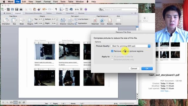The height and width of the screenshot is (106, 188).
Task: Click Cancel in Reduce File Size dialog
Action: click(134, 69)
